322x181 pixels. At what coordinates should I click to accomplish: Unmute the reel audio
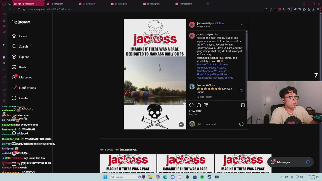(181, 125)
